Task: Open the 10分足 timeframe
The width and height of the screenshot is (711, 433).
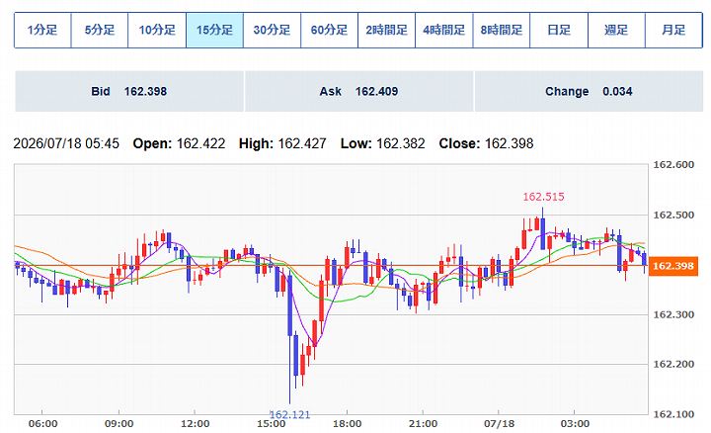Action: click(x=157, y=30)
